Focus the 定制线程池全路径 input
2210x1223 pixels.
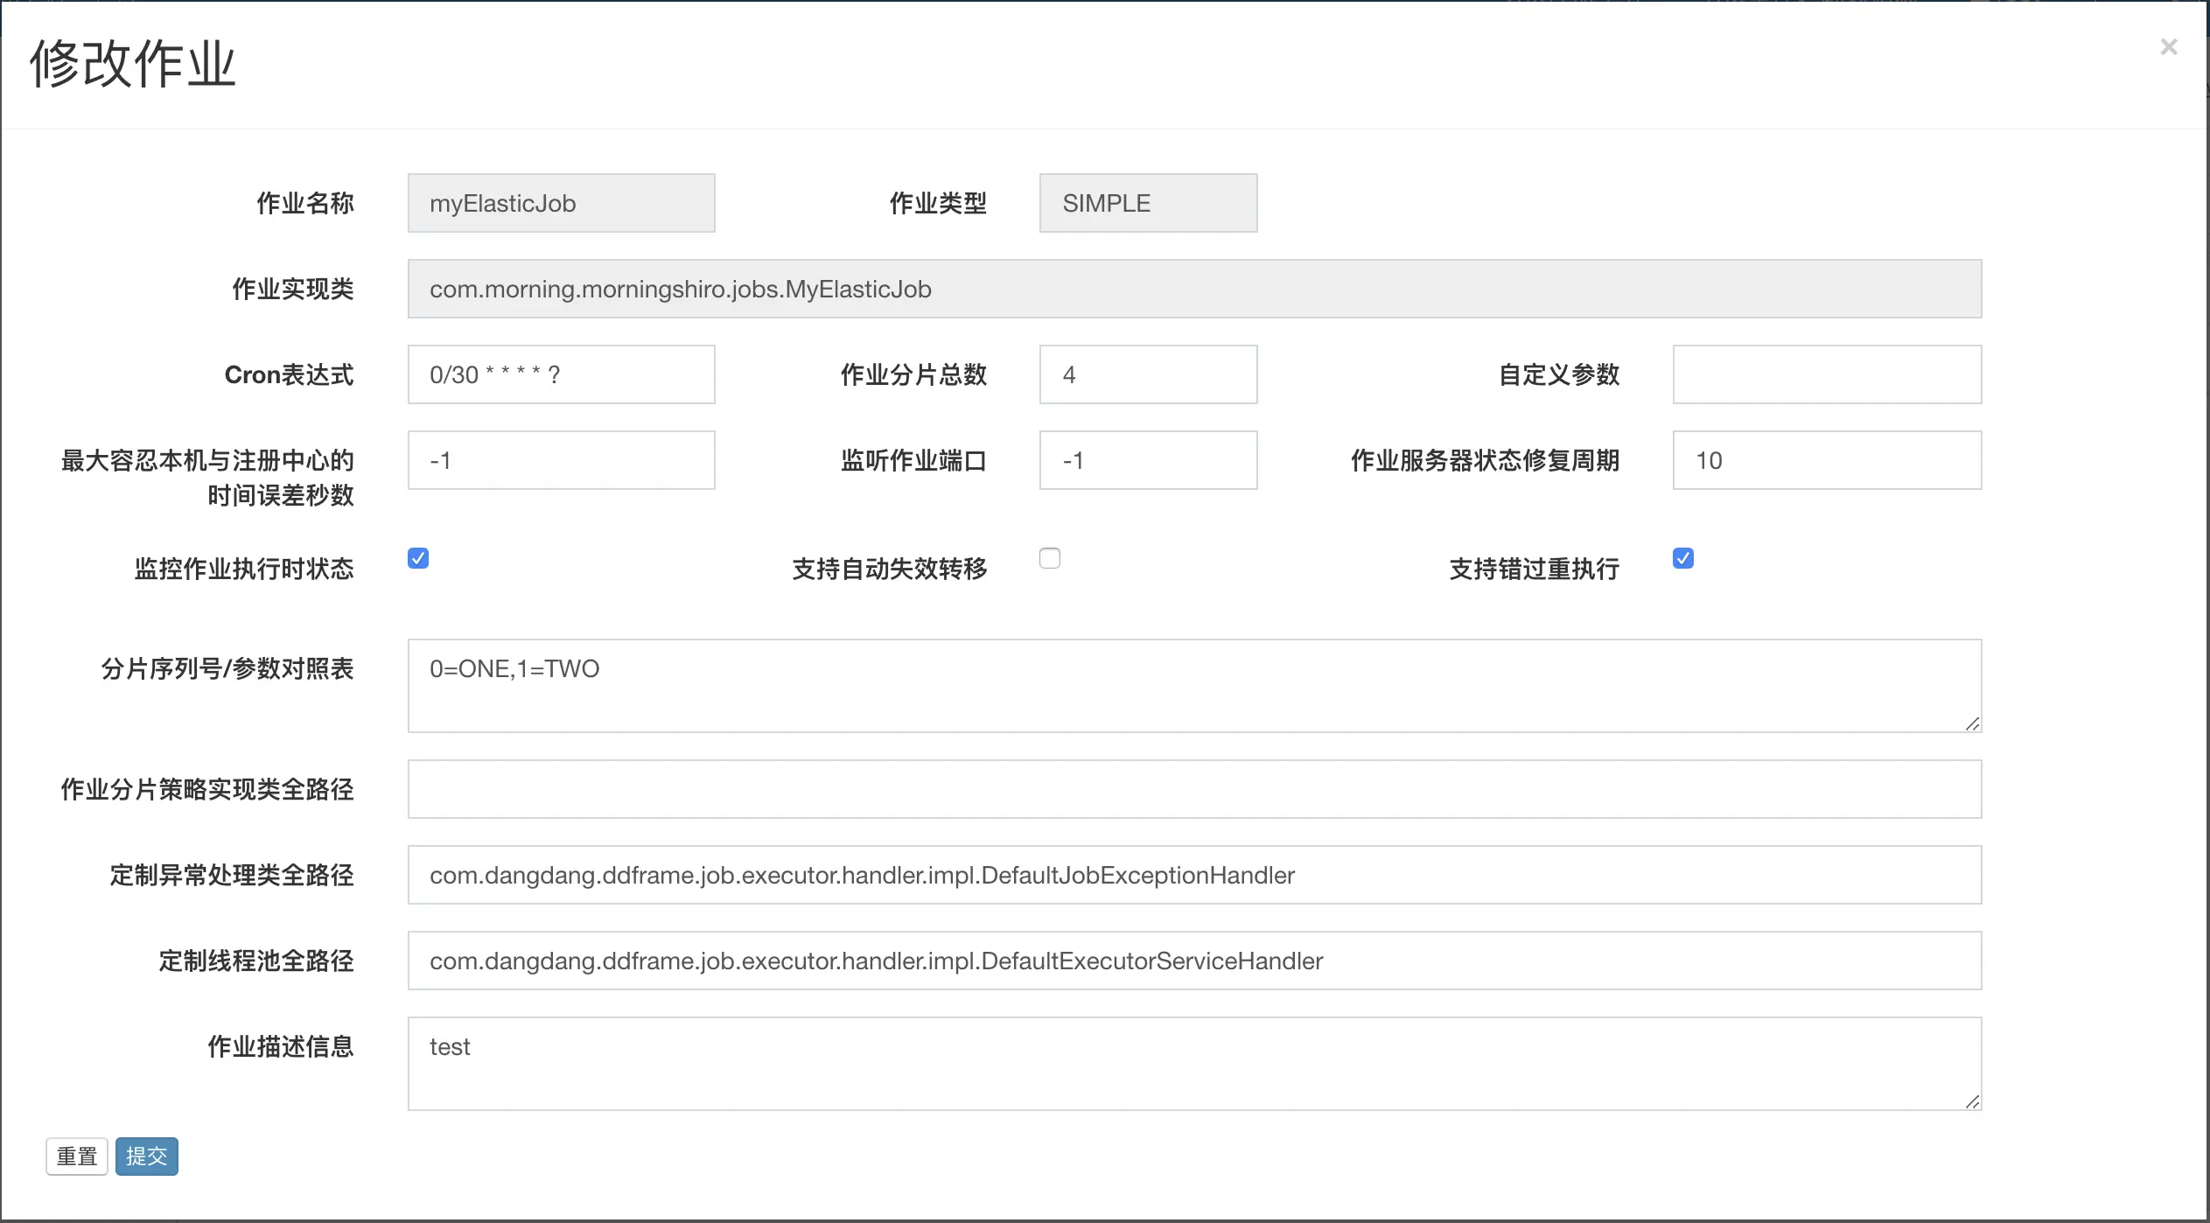coord(1194,961)
